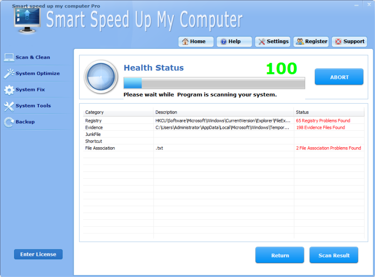This screenshot has height=277, width=375.
Task: Click '2 File Association Problems Found' status
Action: 329,148
